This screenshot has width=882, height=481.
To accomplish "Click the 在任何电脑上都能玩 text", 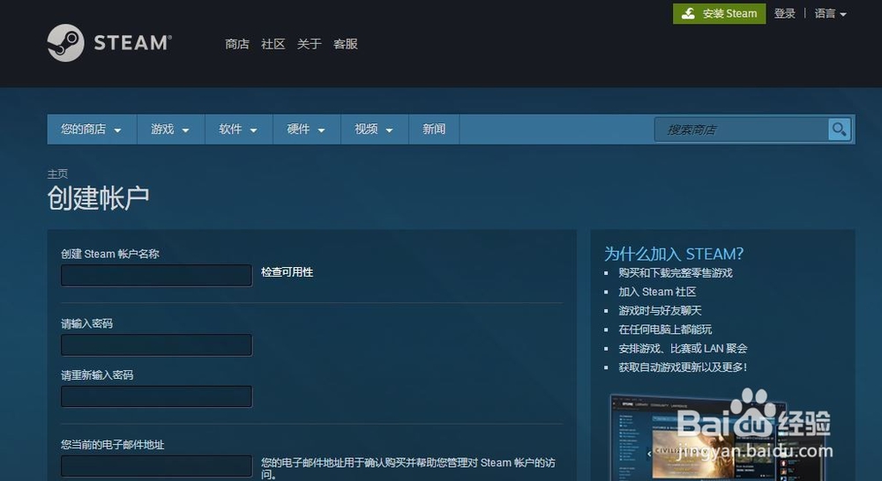I will click(x=665, y=329).
